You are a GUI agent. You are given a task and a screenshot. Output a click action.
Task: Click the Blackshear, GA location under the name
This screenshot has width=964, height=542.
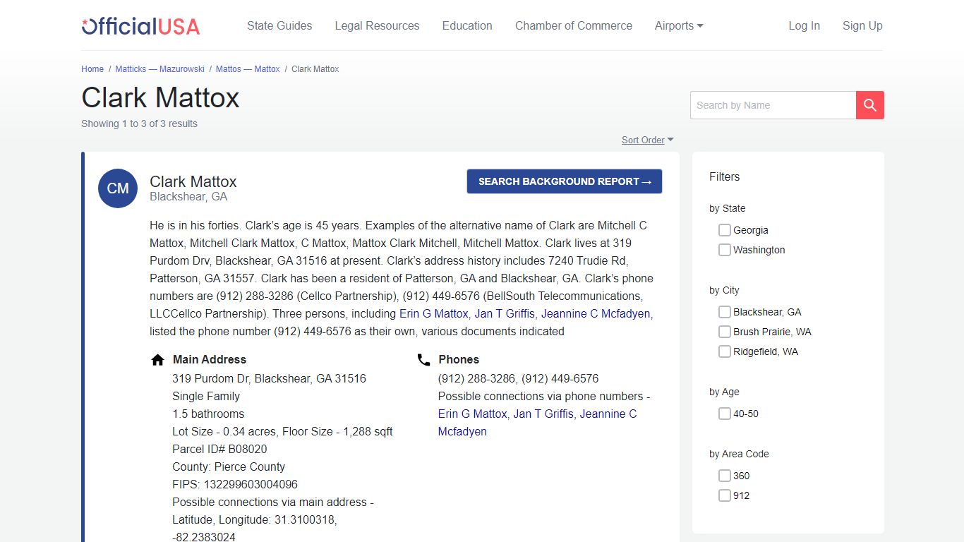pyautogui.click(x=188, y=197)
